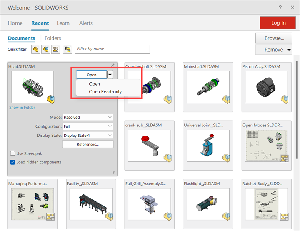
Task: Choose Open Read-only from the menu
Action: click(105, 92)
